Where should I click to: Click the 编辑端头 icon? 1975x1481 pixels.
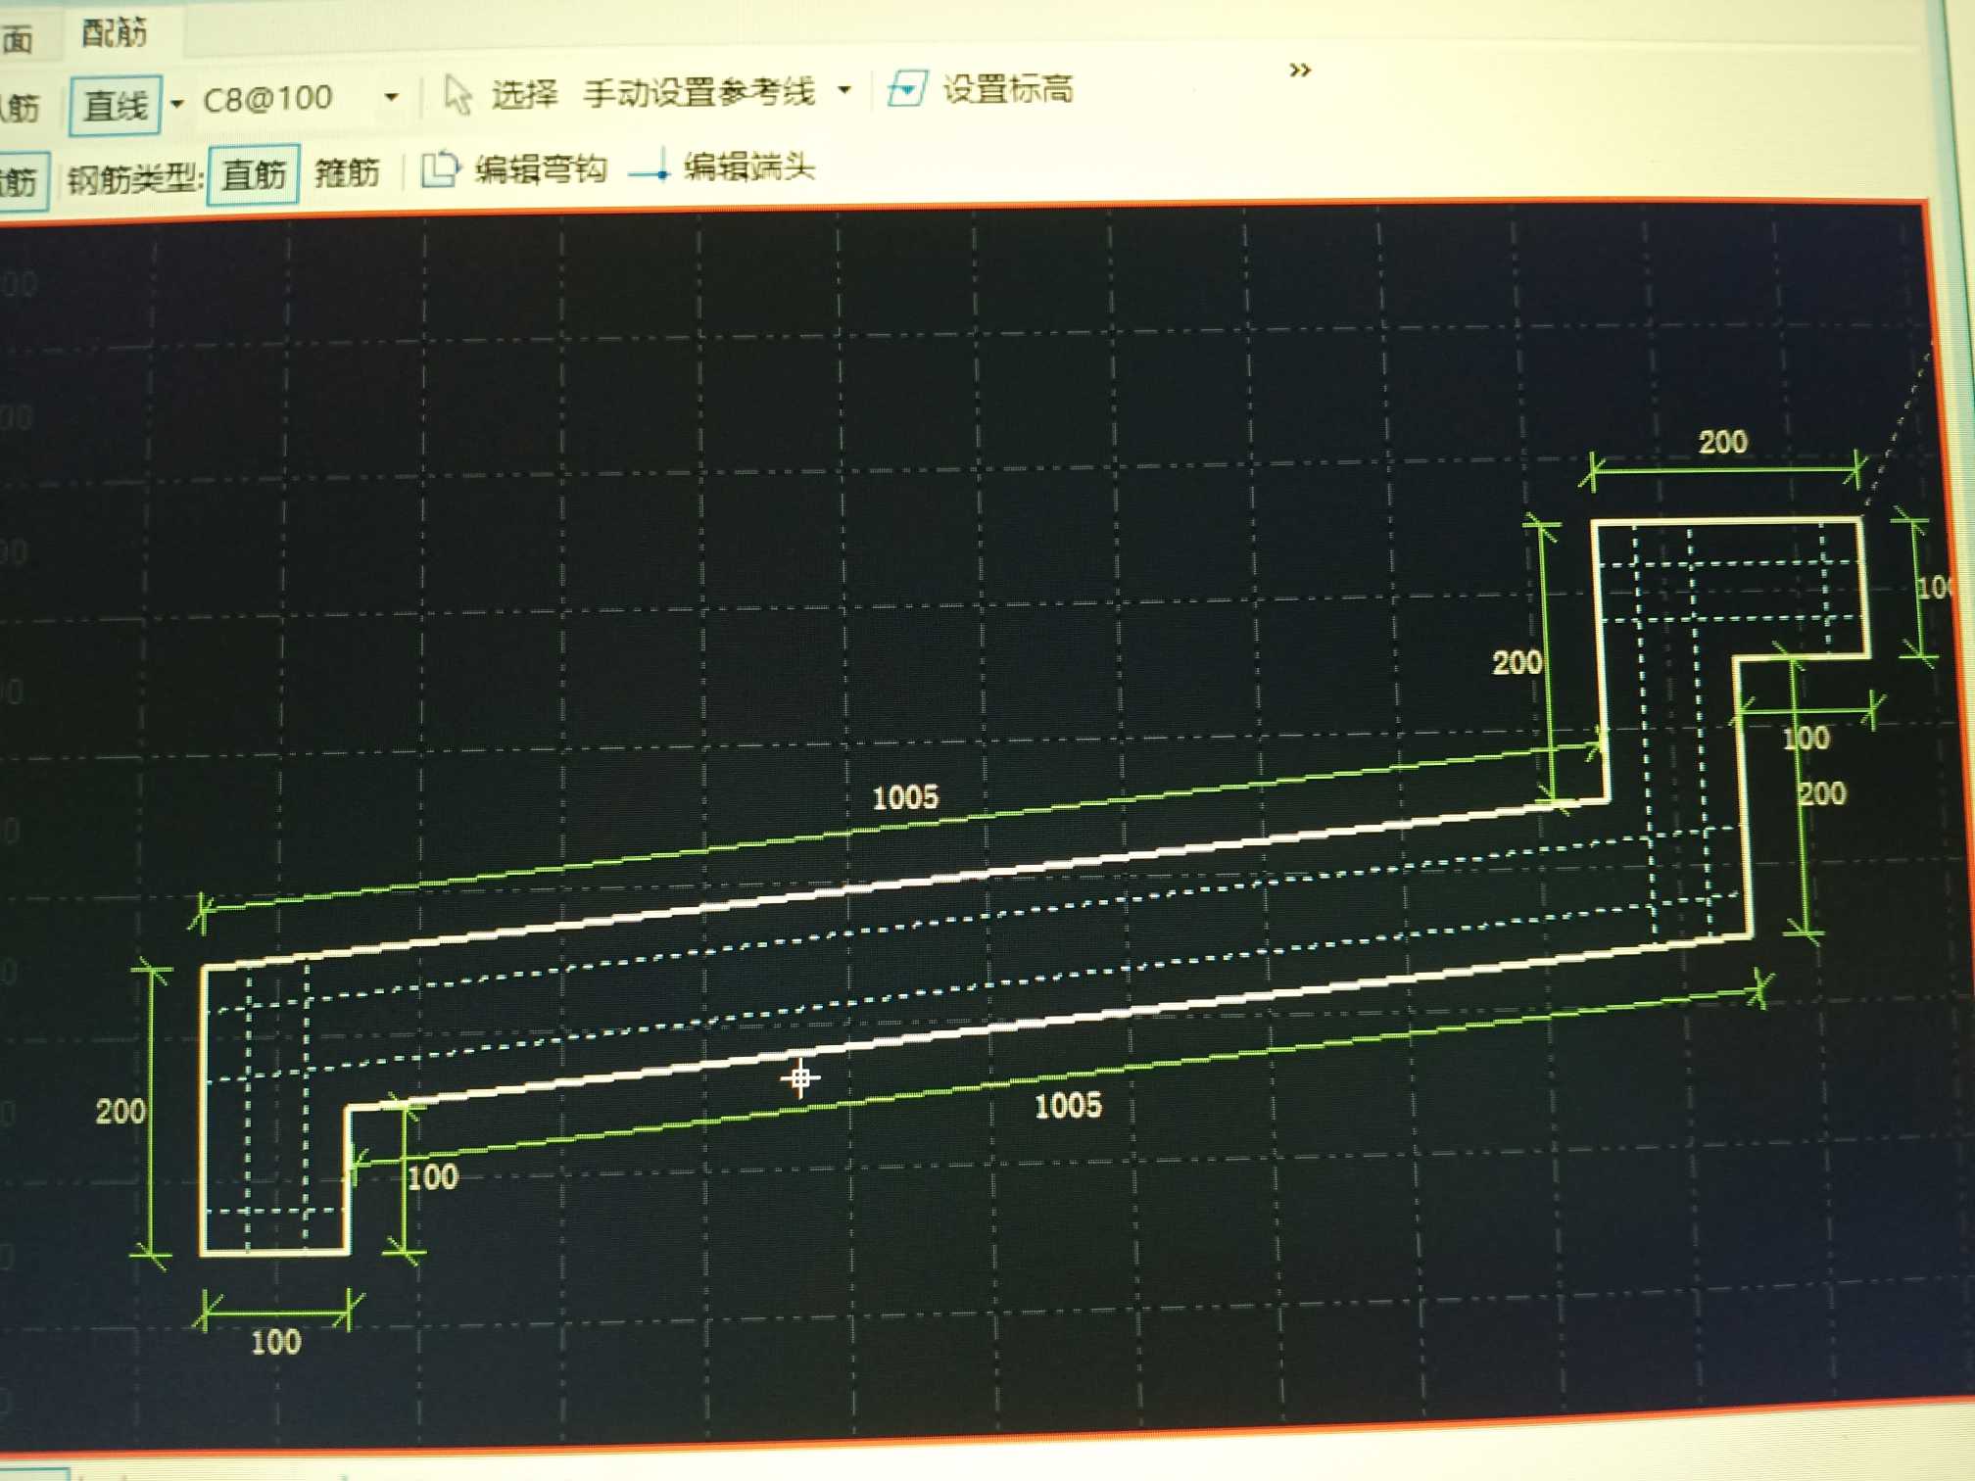(x=649, y=167)
